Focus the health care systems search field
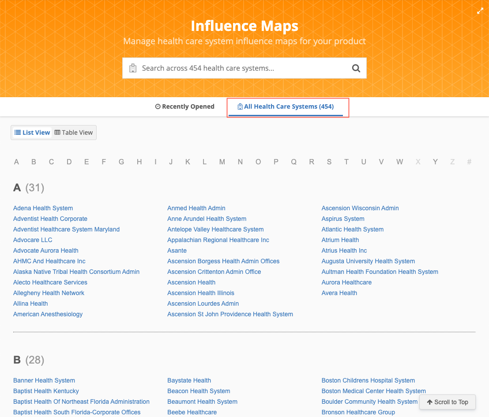The width and height of the screenshot is (489, 417). [244, 68]
